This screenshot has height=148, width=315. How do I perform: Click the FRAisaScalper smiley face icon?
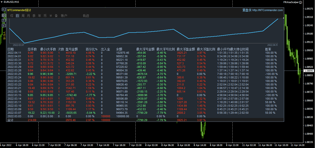(x=307, y=2)
